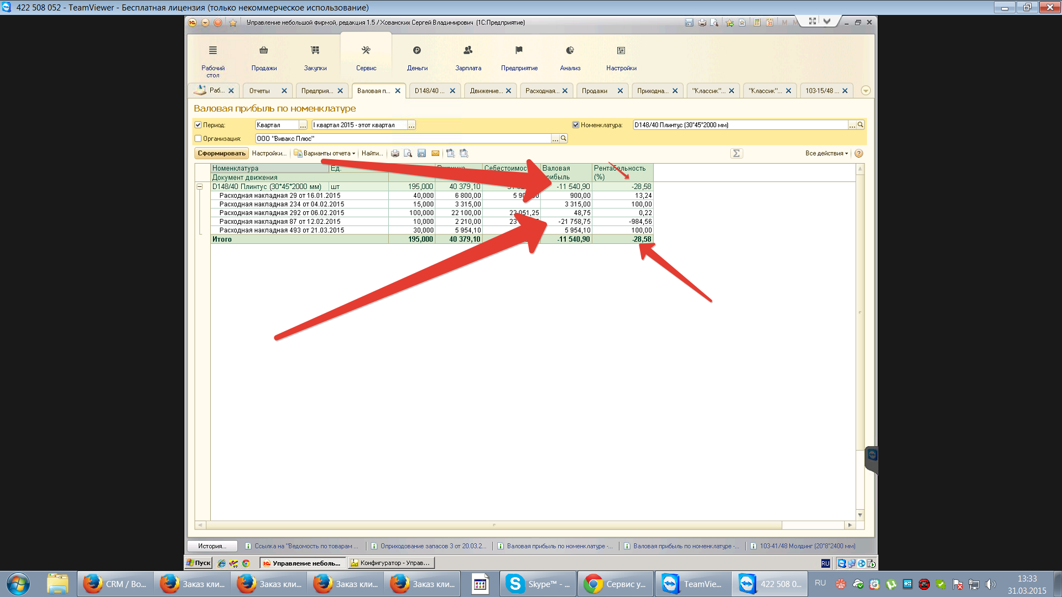Click the magnifier icon next to Организация field
The image size is (1062, 597).
(564, 138)
